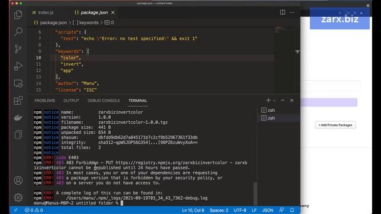Open the DEBUG CONSOLE tab

click(104, 100)
